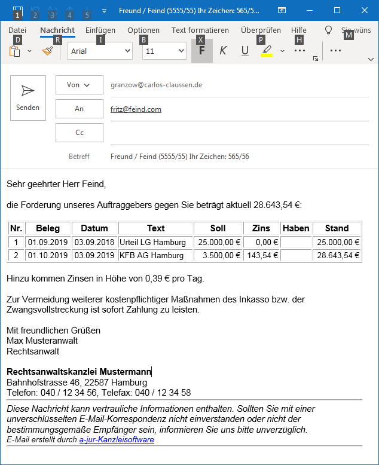Click the Paste clipboard icon
379x465 pixels.
coord(15,51)
